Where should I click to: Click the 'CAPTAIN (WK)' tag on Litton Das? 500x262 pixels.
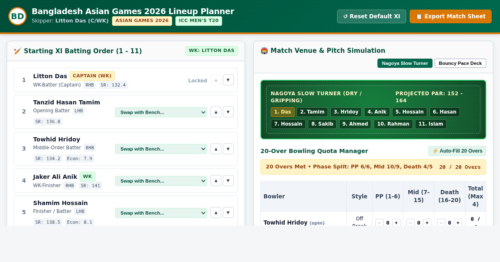[92, 76]
